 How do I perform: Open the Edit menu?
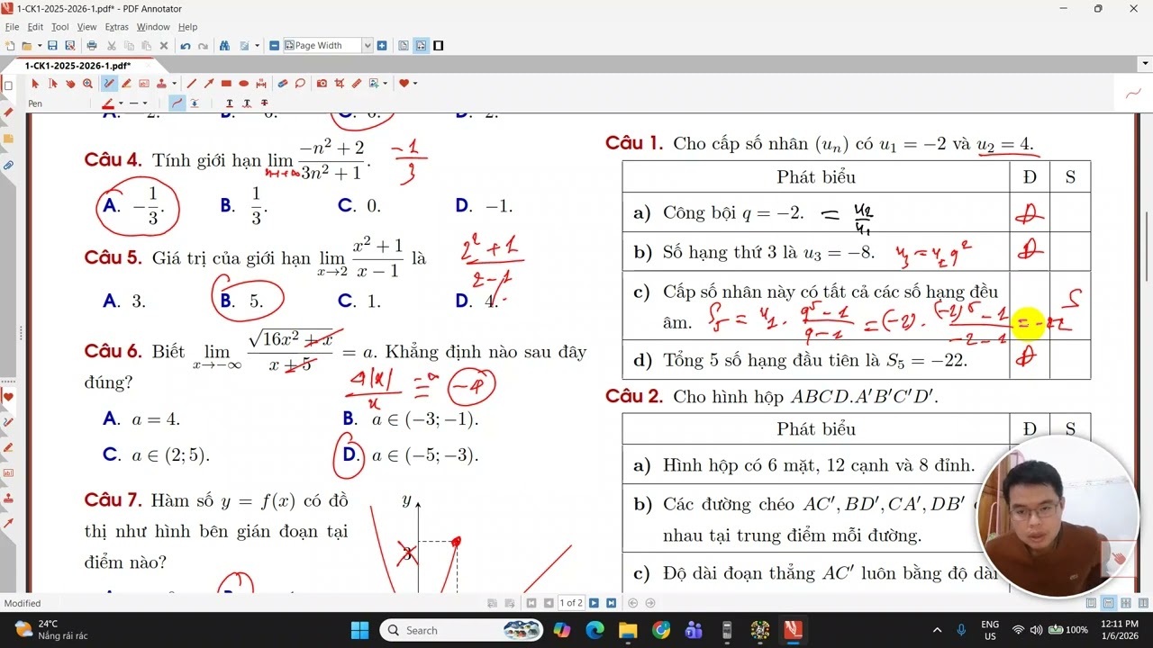35,27
